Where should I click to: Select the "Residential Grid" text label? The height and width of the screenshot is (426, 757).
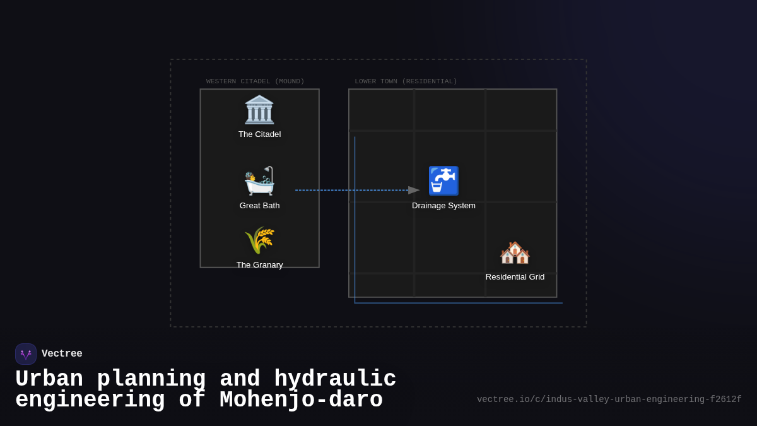(515, 277)
